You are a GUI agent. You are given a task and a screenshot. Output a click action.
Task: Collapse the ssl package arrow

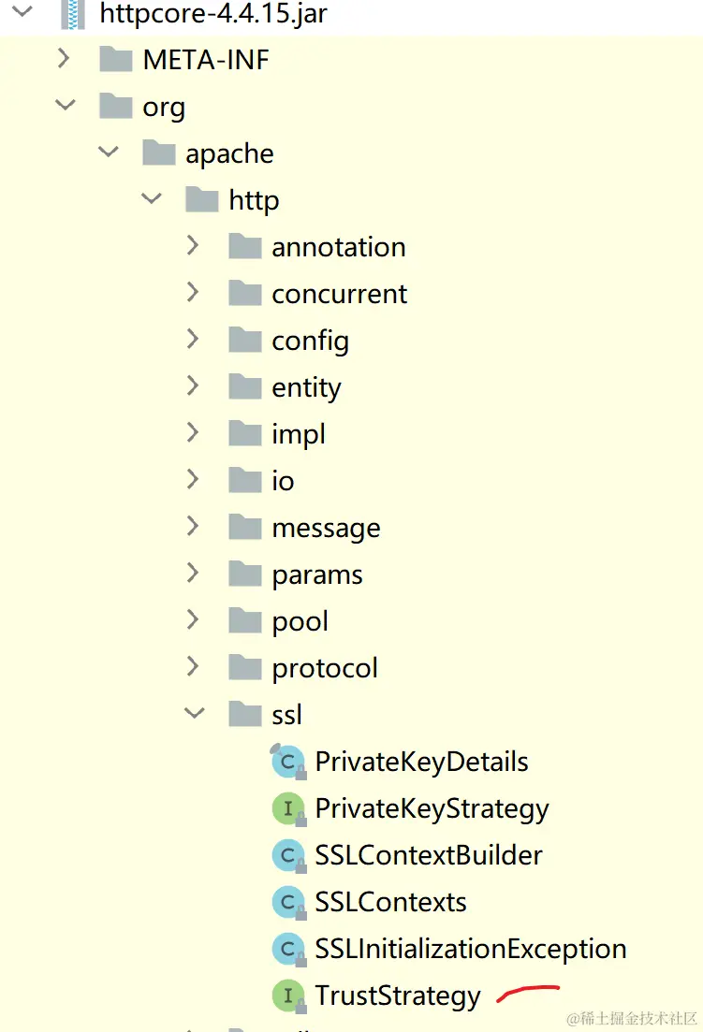click(194, 714)
